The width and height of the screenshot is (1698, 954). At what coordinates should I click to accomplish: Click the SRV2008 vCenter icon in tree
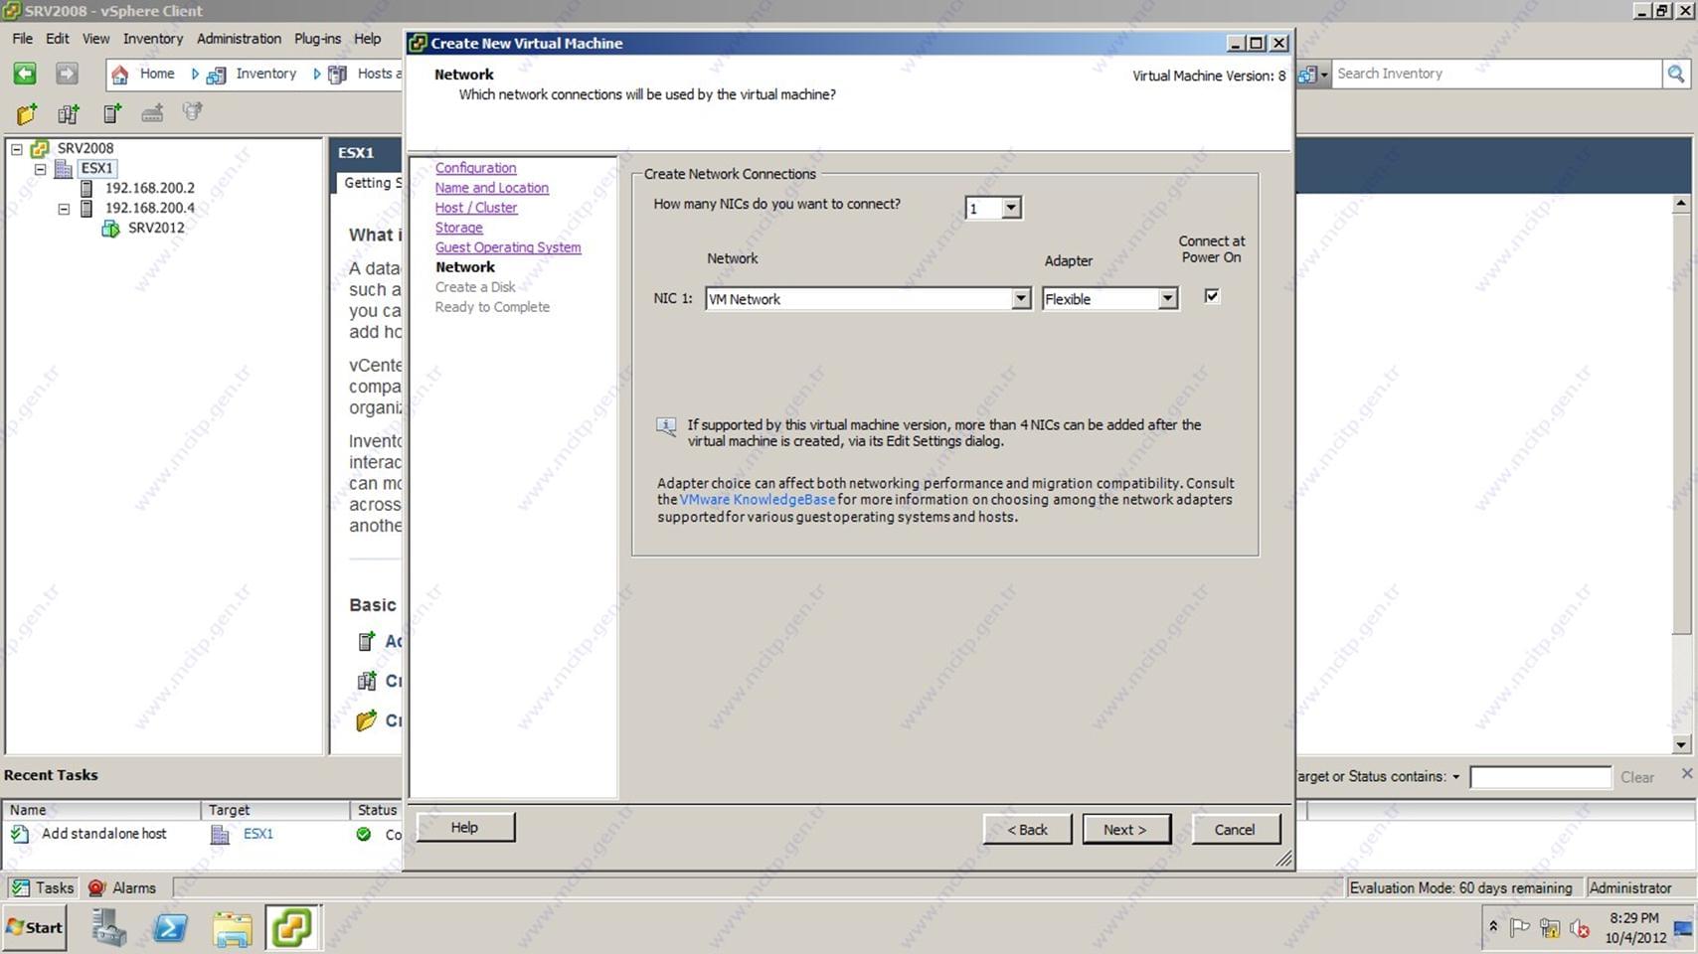point(40,148)
